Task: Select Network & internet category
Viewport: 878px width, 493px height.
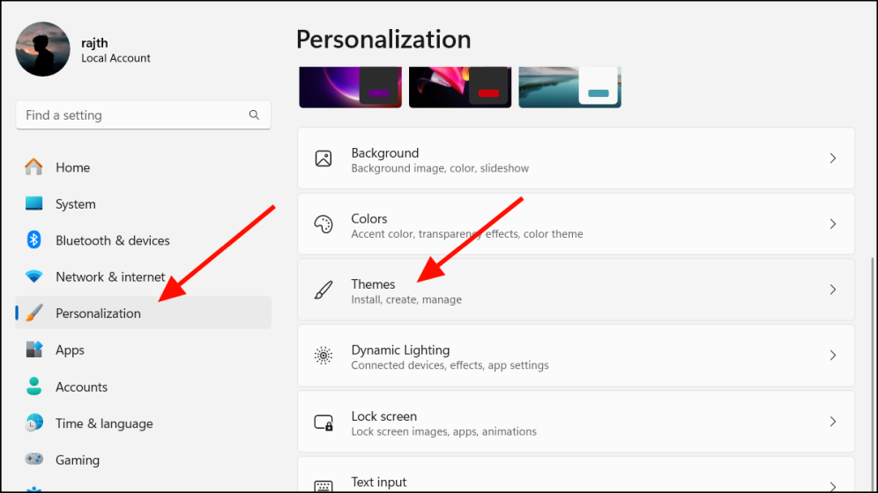Action: coord(144,276)
